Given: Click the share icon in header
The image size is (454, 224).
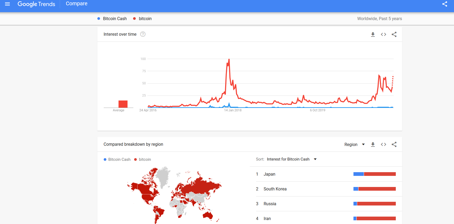Looking at the screenshot, I should (445, 4).
